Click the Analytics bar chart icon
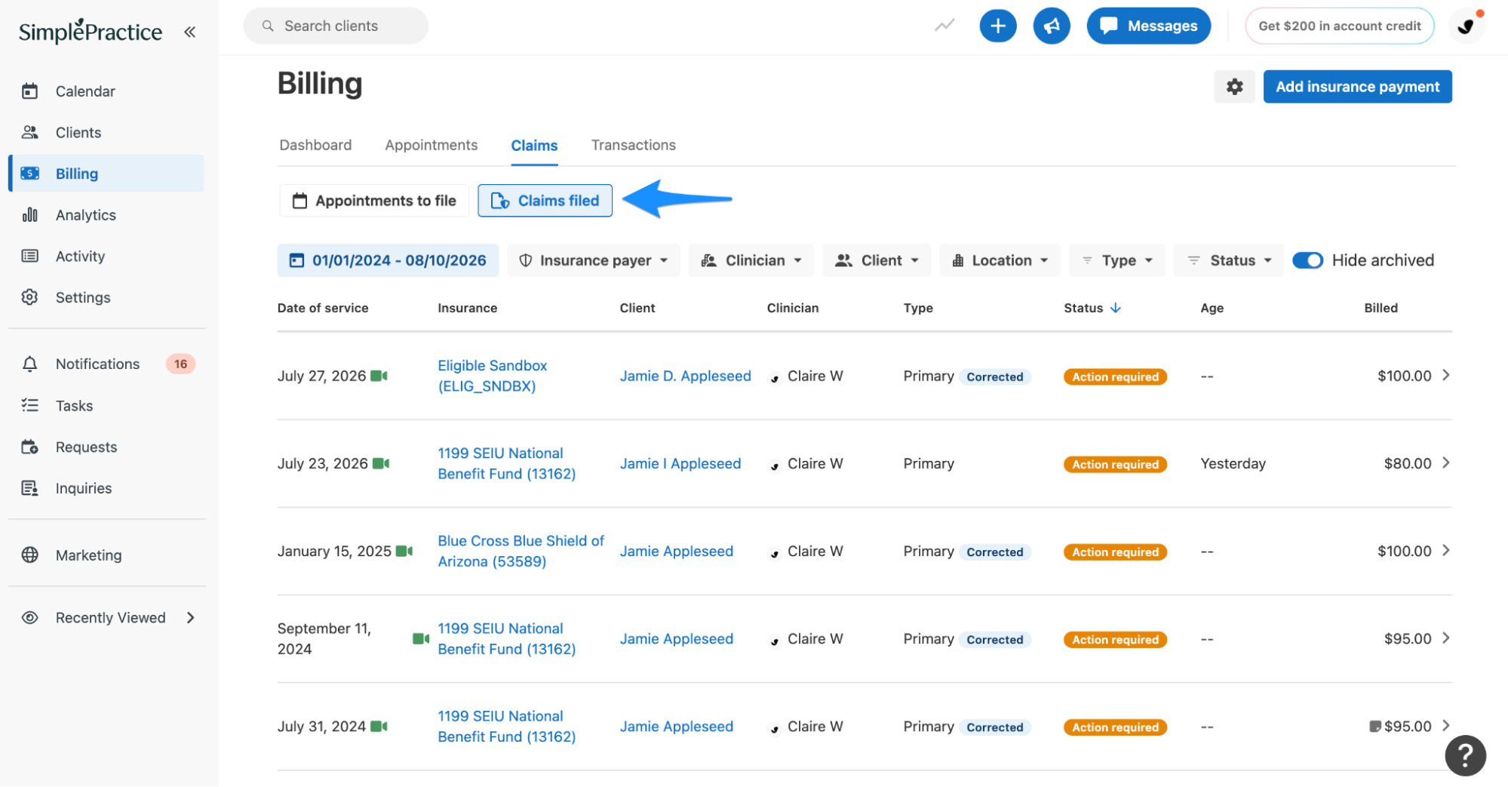1508x787 pixels. [30, 215]
